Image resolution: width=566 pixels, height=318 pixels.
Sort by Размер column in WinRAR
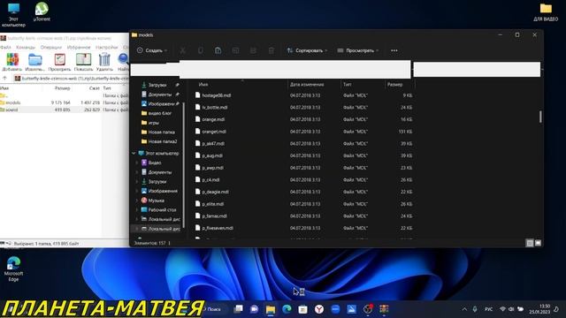pyautogui.click(x=62, y=88)
